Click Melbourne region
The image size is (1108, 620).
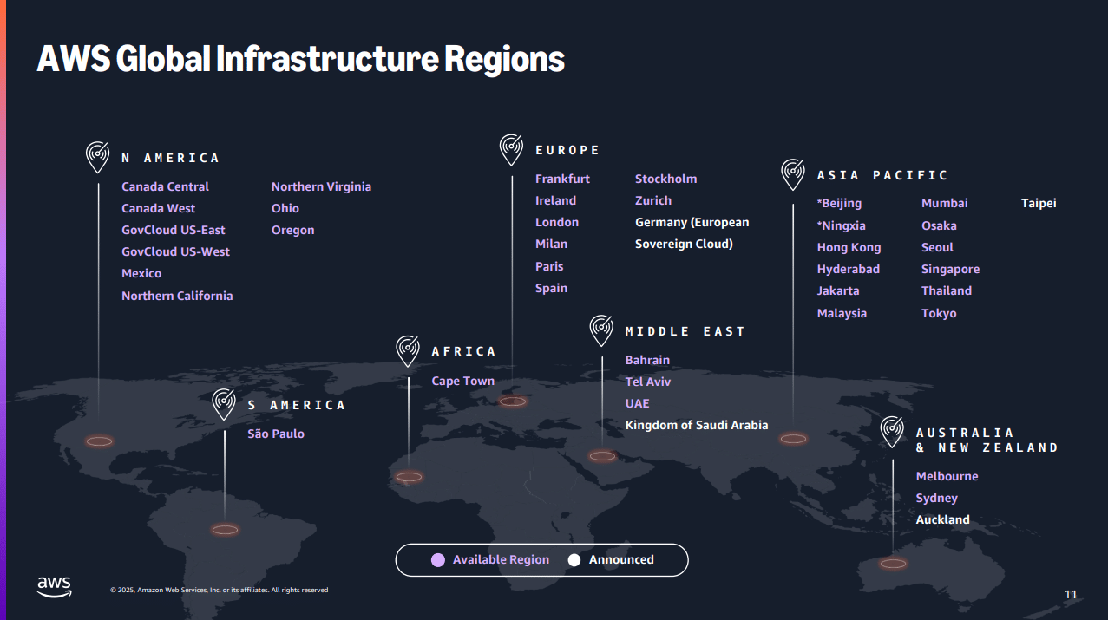pyautogui.click(x=947, y=476)
